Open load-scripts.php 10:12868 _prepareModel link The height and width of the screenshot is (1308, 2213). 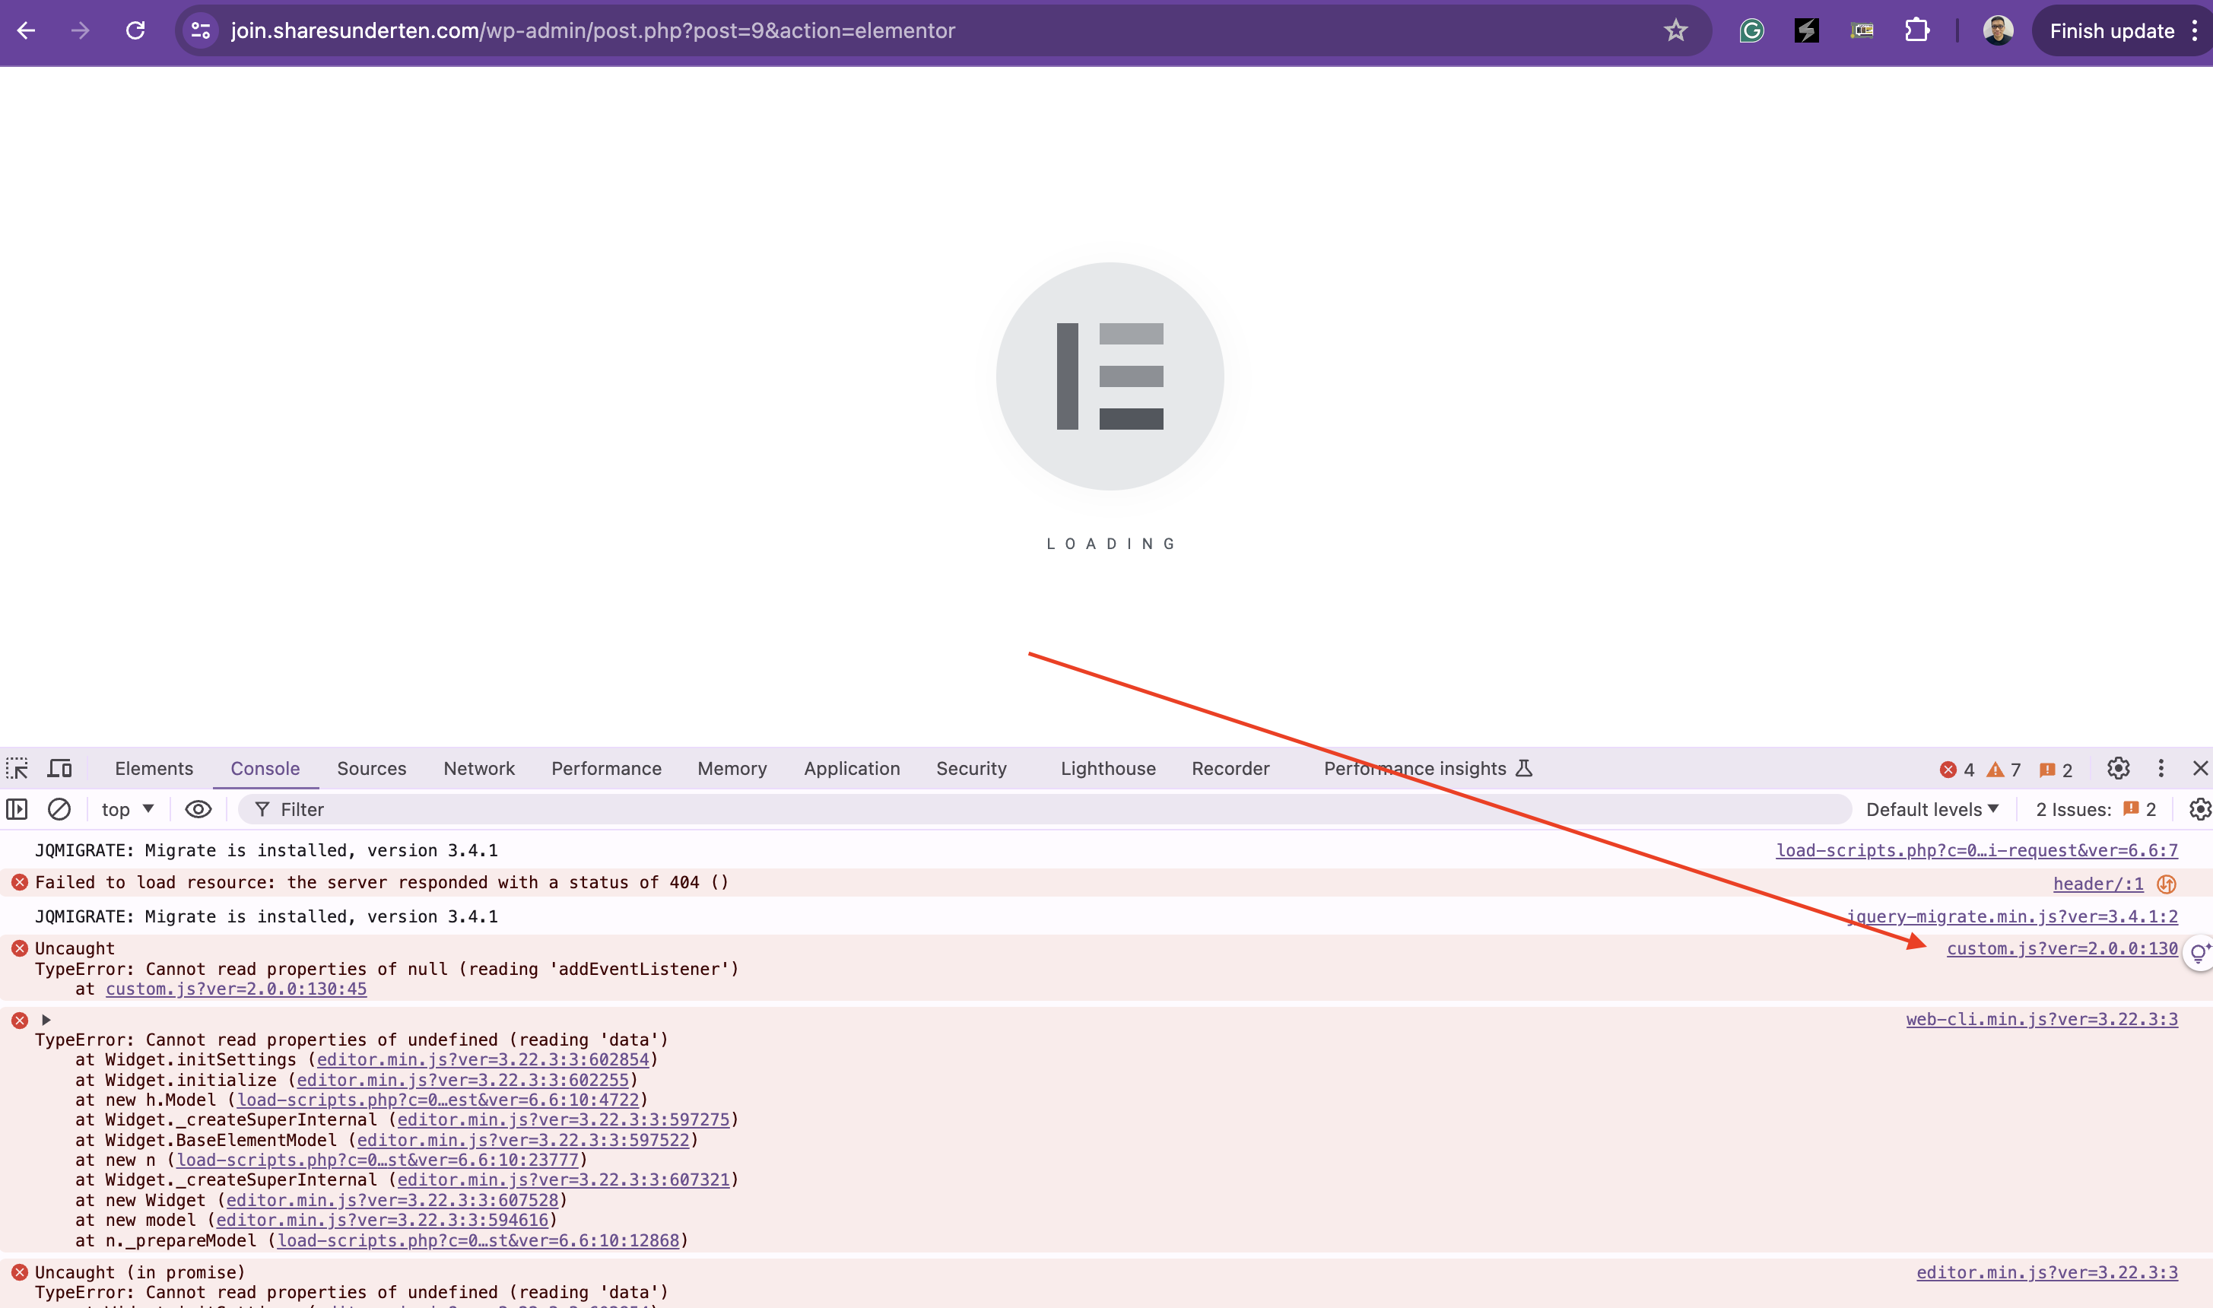[478, 1240]
